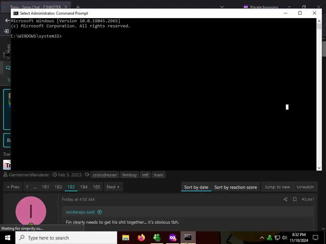Go to page 1
Viewport: 326px width, 244px height.
[x=27, y=187]
